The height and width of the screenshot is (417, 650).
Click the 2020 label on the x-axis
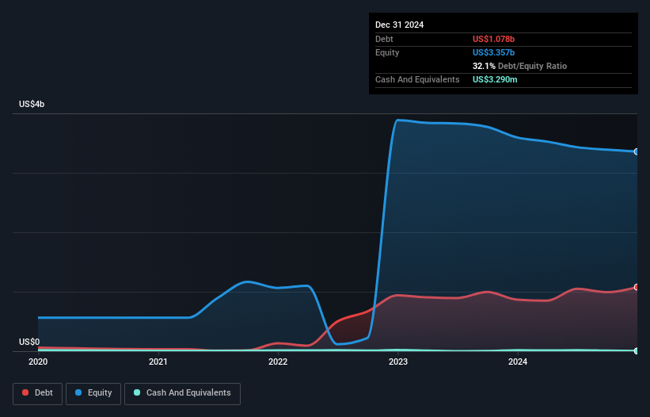[38, 362]
